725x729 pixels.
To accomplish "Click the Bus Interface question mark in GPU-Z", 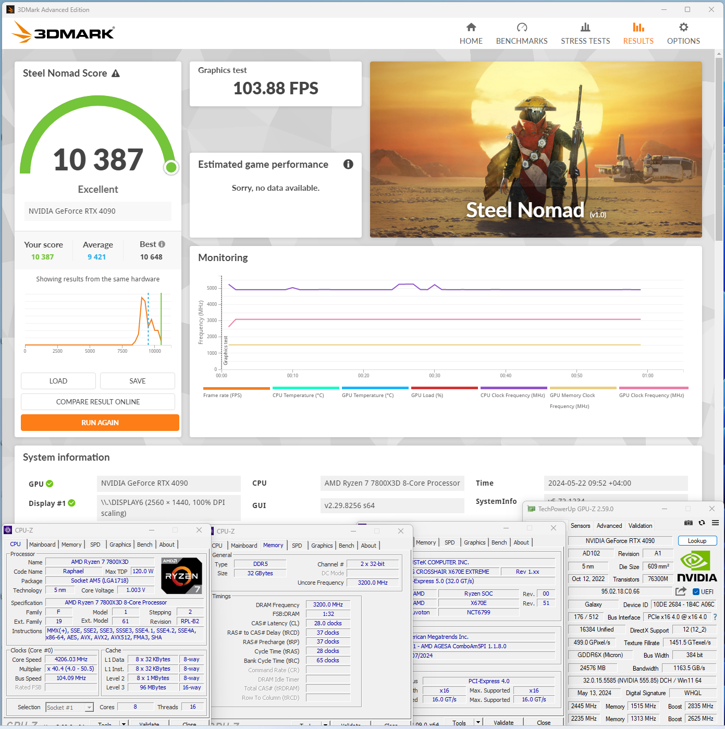I will pyautogui.click(x=715, y=617).
